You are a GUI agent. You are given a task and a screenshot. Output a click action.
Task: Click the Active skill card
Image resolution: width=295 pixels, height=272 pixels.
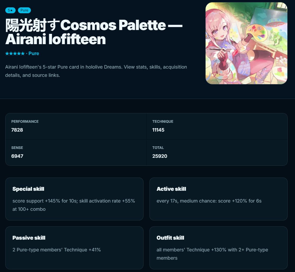click(x=219, y=199)
